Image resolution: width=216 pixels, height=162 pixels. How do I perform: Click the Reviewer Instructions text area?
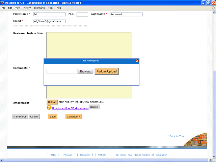click(x=89, y=45)
